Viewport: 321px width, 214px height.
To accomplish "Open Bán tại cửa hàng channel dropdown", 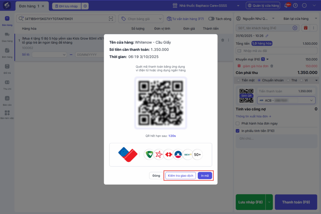I will click(316, 18).
